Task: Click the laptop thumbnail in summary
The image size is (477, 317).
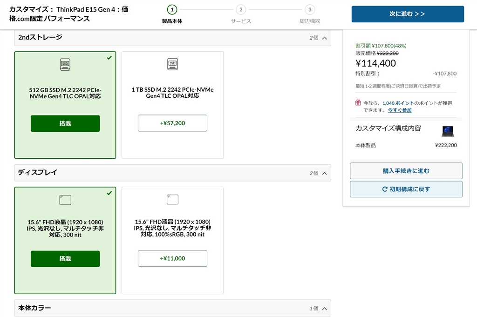Action: point(448,131)
